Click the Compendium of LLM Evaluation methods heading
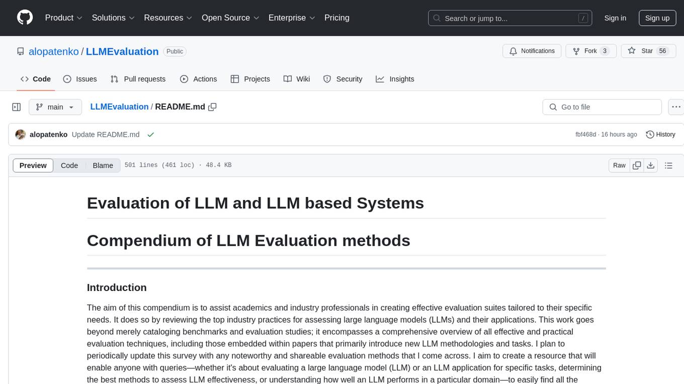684x384 pixels. [248, 241]
